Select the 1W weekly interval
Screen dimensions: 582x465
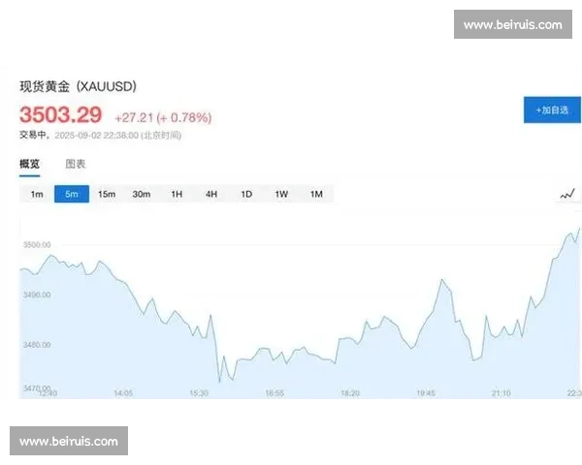(x=281, y=195)
